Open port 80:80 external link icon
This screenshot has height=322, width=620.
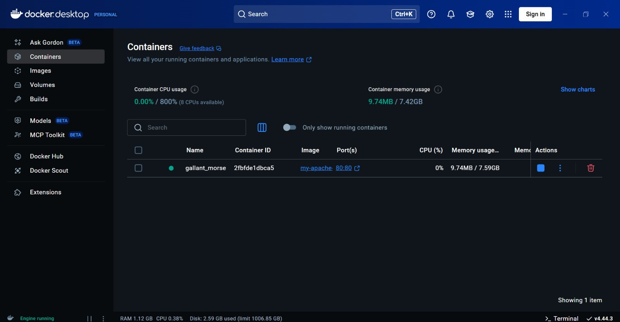pos(357,168)
